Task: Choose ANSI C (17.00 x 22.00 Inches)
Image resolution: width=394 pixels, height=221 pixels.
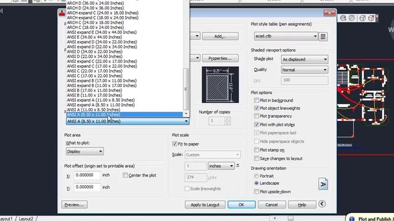Action: (x=94, y=76)
